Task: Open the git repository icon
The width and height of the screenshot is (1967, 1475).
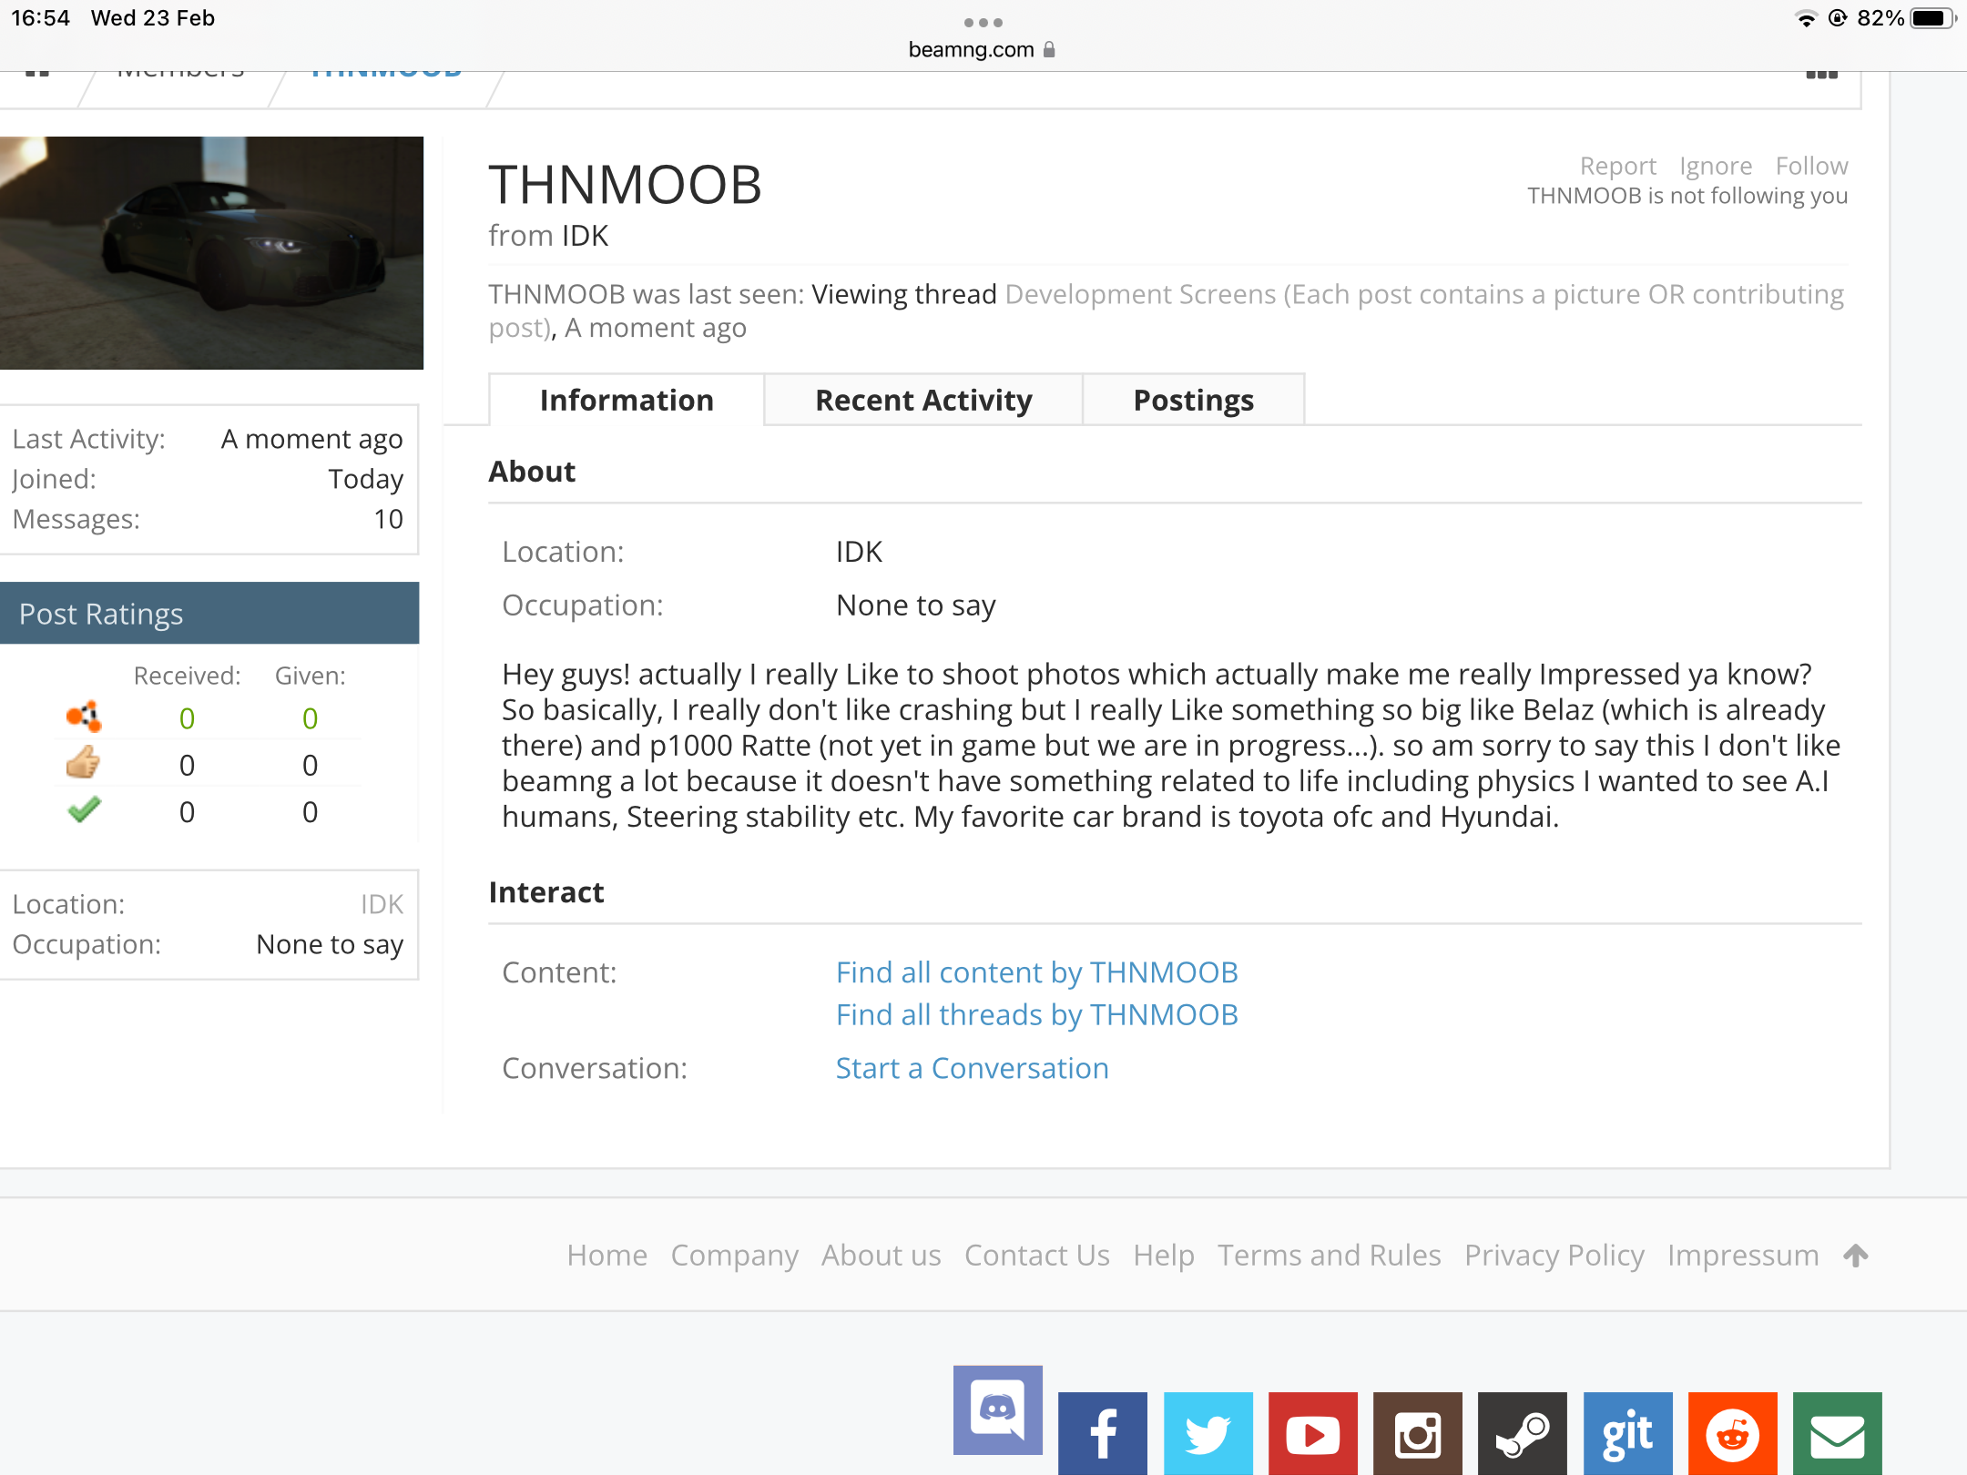Action: coord(1627,1433)
